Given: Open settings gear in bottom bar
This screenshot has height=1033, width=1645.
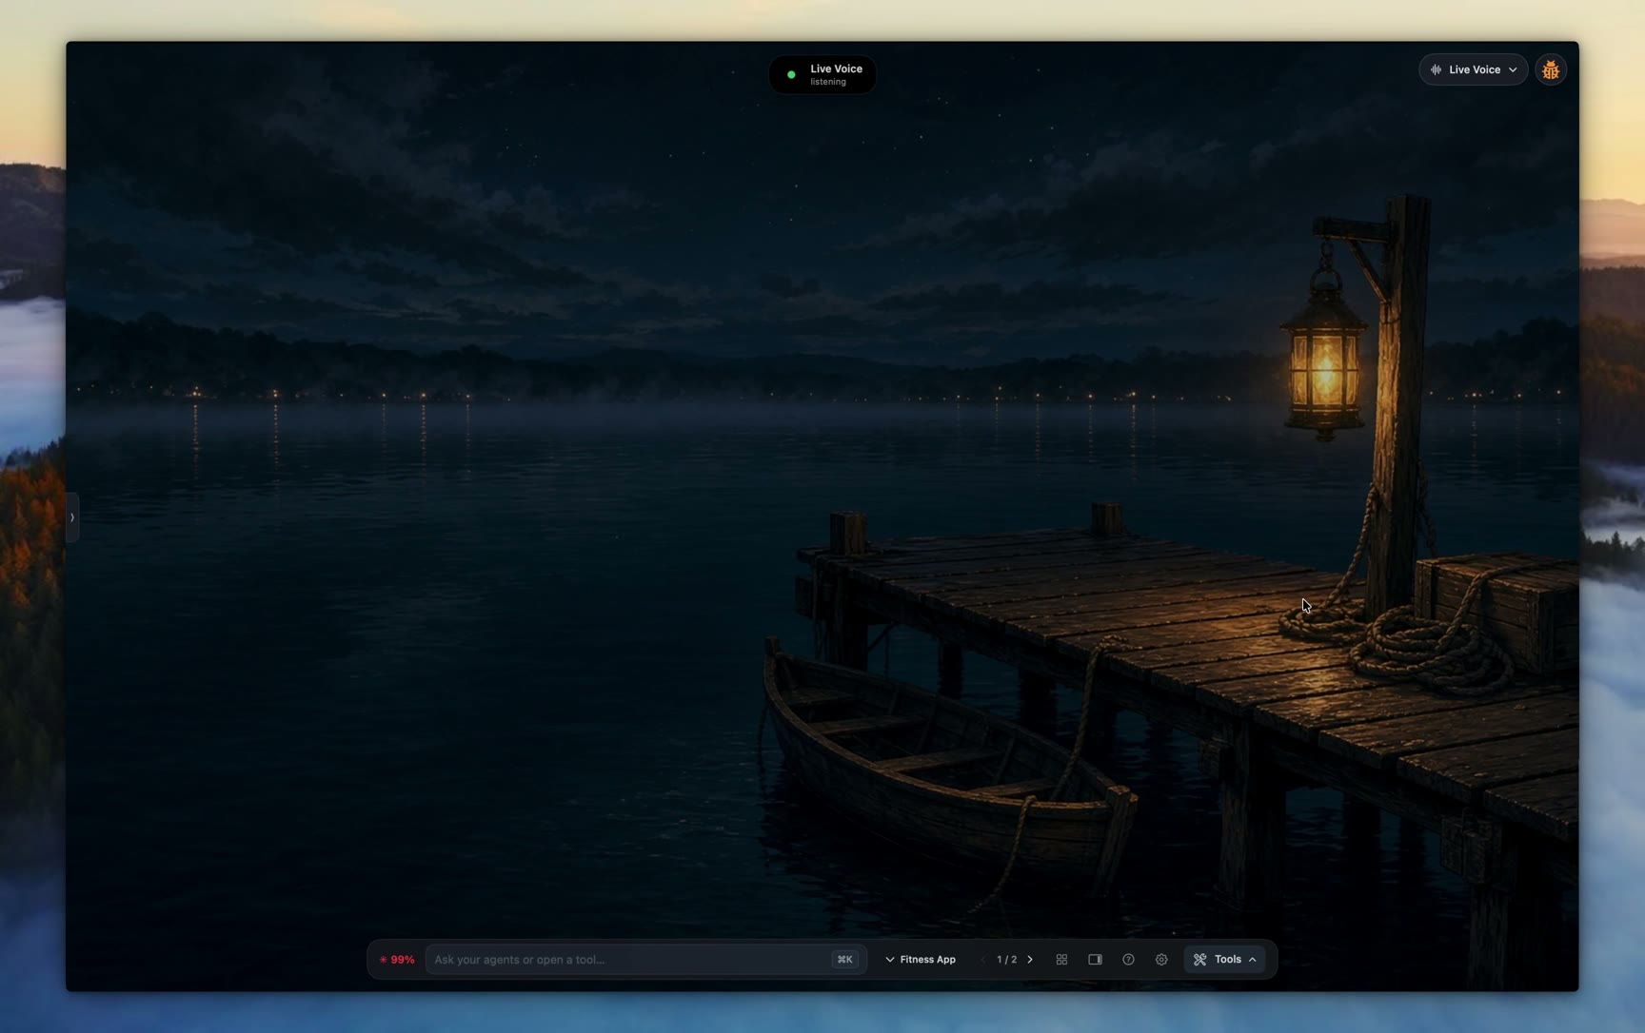Looking at the screenshot, I should pyautogui.click(x=1161, y=960).
